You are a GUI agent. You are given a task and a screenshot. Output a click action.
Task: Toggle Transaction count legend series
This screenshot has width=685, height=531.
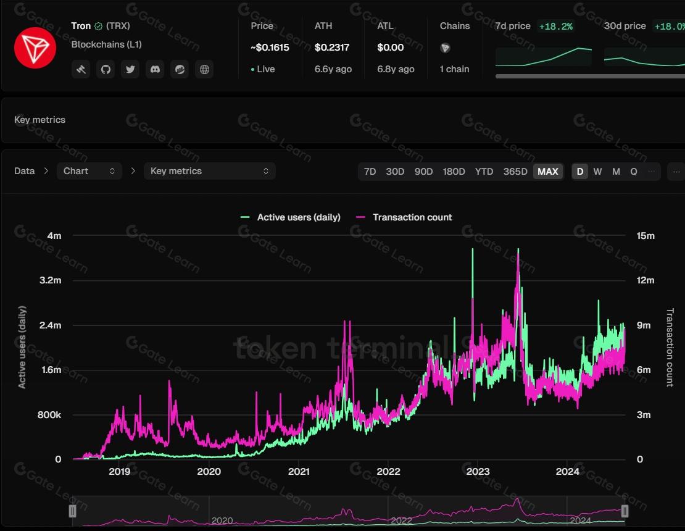coord(404,217)
